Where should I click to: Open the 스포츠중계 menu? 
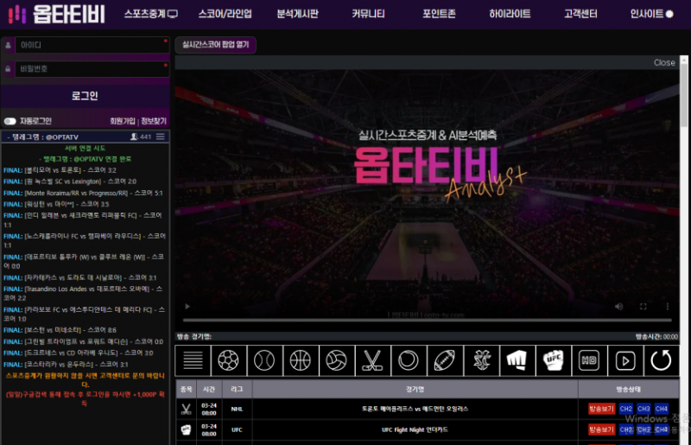pos(150,14)
